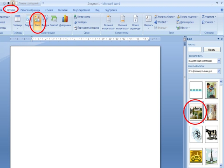Click the right indent marker on ruler
The width and height of the screenshot is (224, 168).
coord(149,39)
